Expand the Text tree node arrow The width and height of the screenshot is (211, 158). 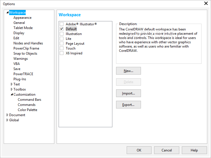[11, 84]
